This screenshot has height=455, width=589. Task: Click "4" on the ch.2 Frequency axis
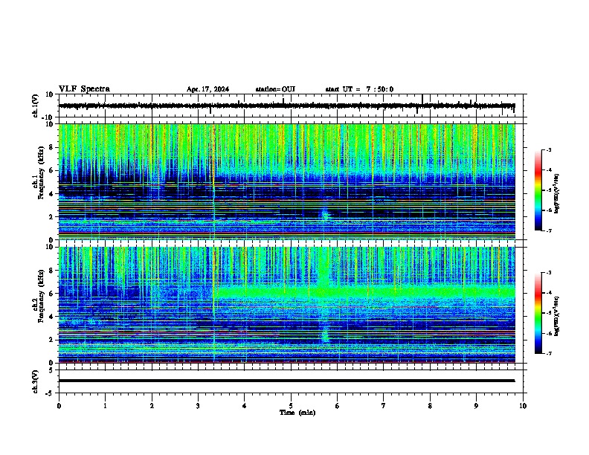51,317
